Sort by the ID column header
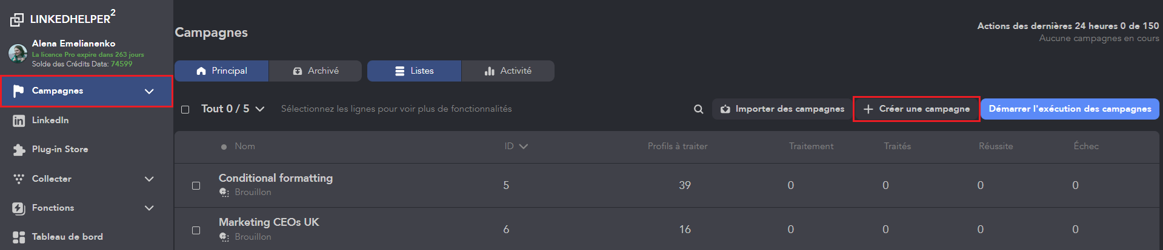Image resolution: width=1163 pixels, height=250 pixels. point(515,146)
